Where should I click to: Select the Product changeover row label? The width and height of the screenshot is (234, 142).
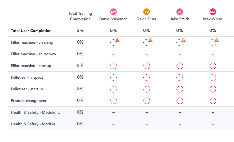29,101
